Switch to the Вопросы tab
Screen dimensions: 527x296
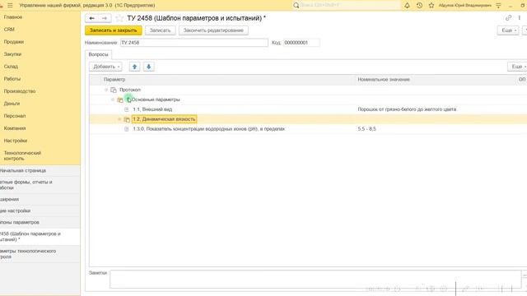(98, 54)
